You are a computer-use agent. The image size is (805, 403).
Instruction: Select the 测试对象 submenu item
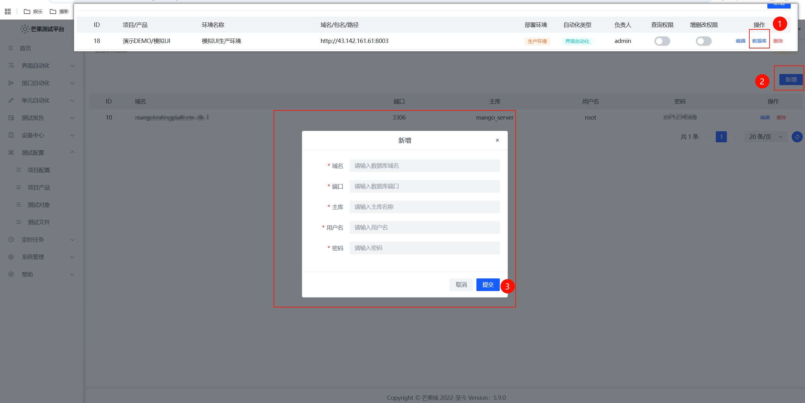click(39, 205)
